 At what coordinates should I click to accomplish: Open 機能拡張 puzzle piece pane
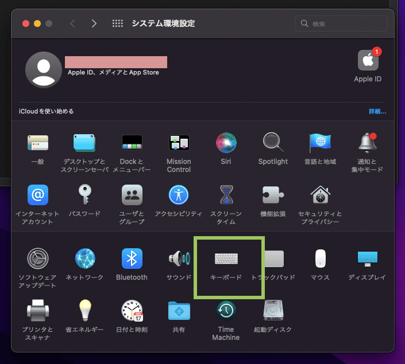pyautogui.click(x=273, y=195)
